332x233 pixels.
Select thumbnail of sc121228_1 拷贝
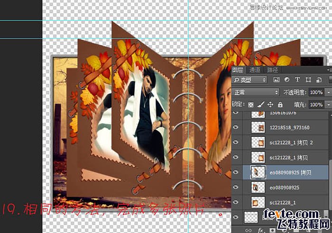click(x=258, y=157)
